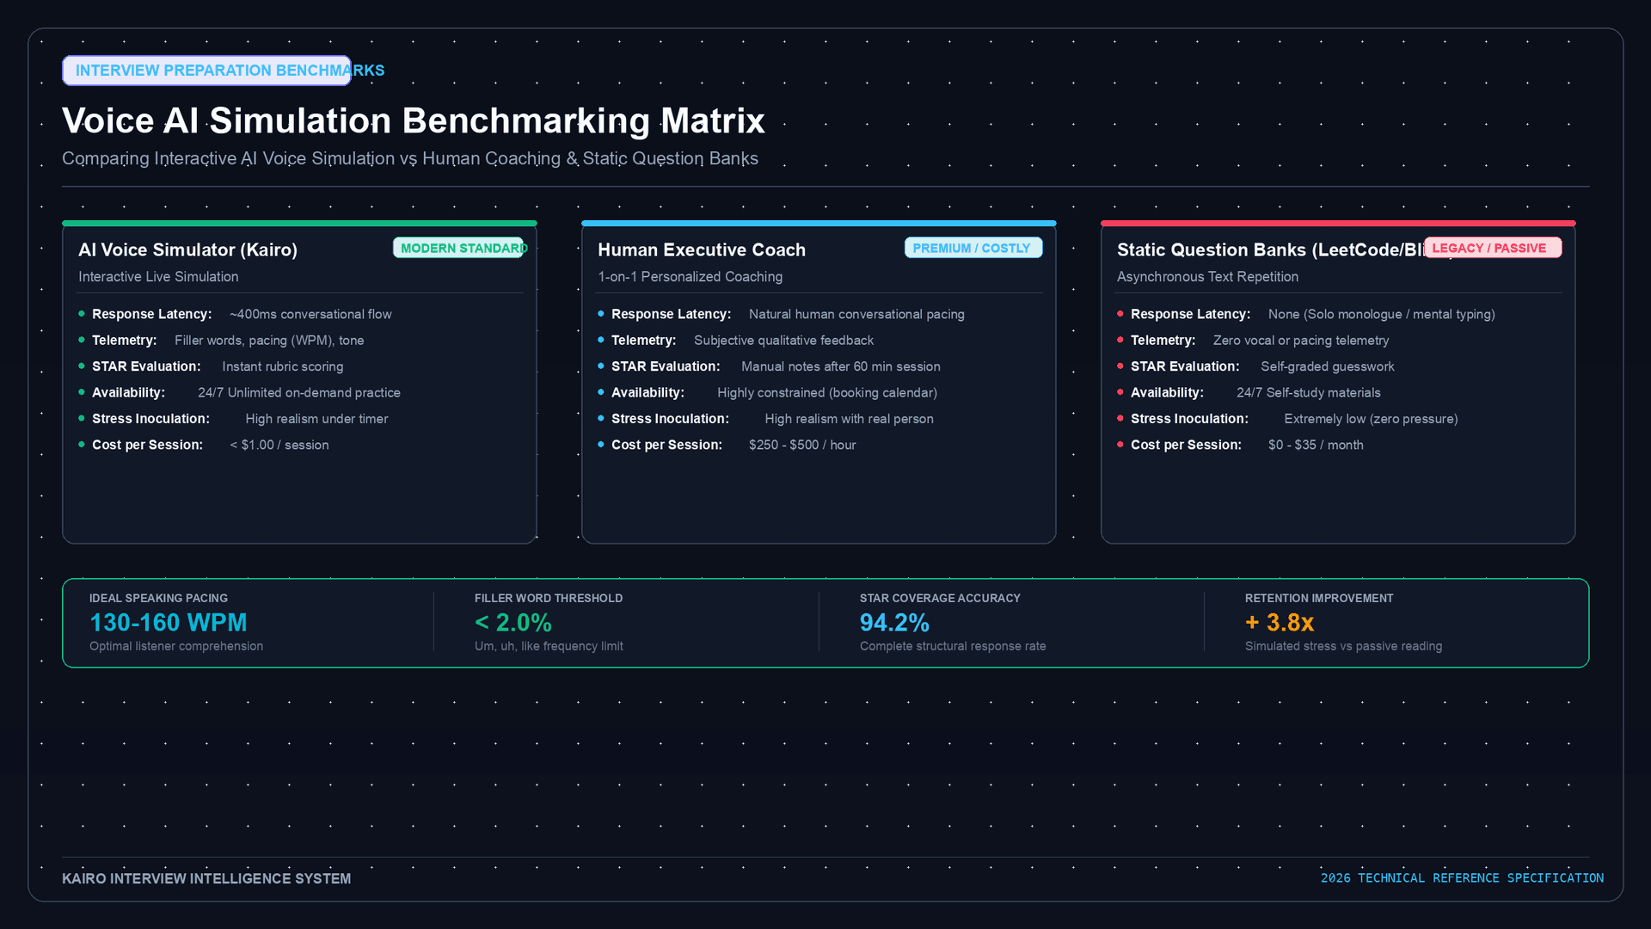Click the Um, uh, like frequency limit caption

[x=549, y=646]
